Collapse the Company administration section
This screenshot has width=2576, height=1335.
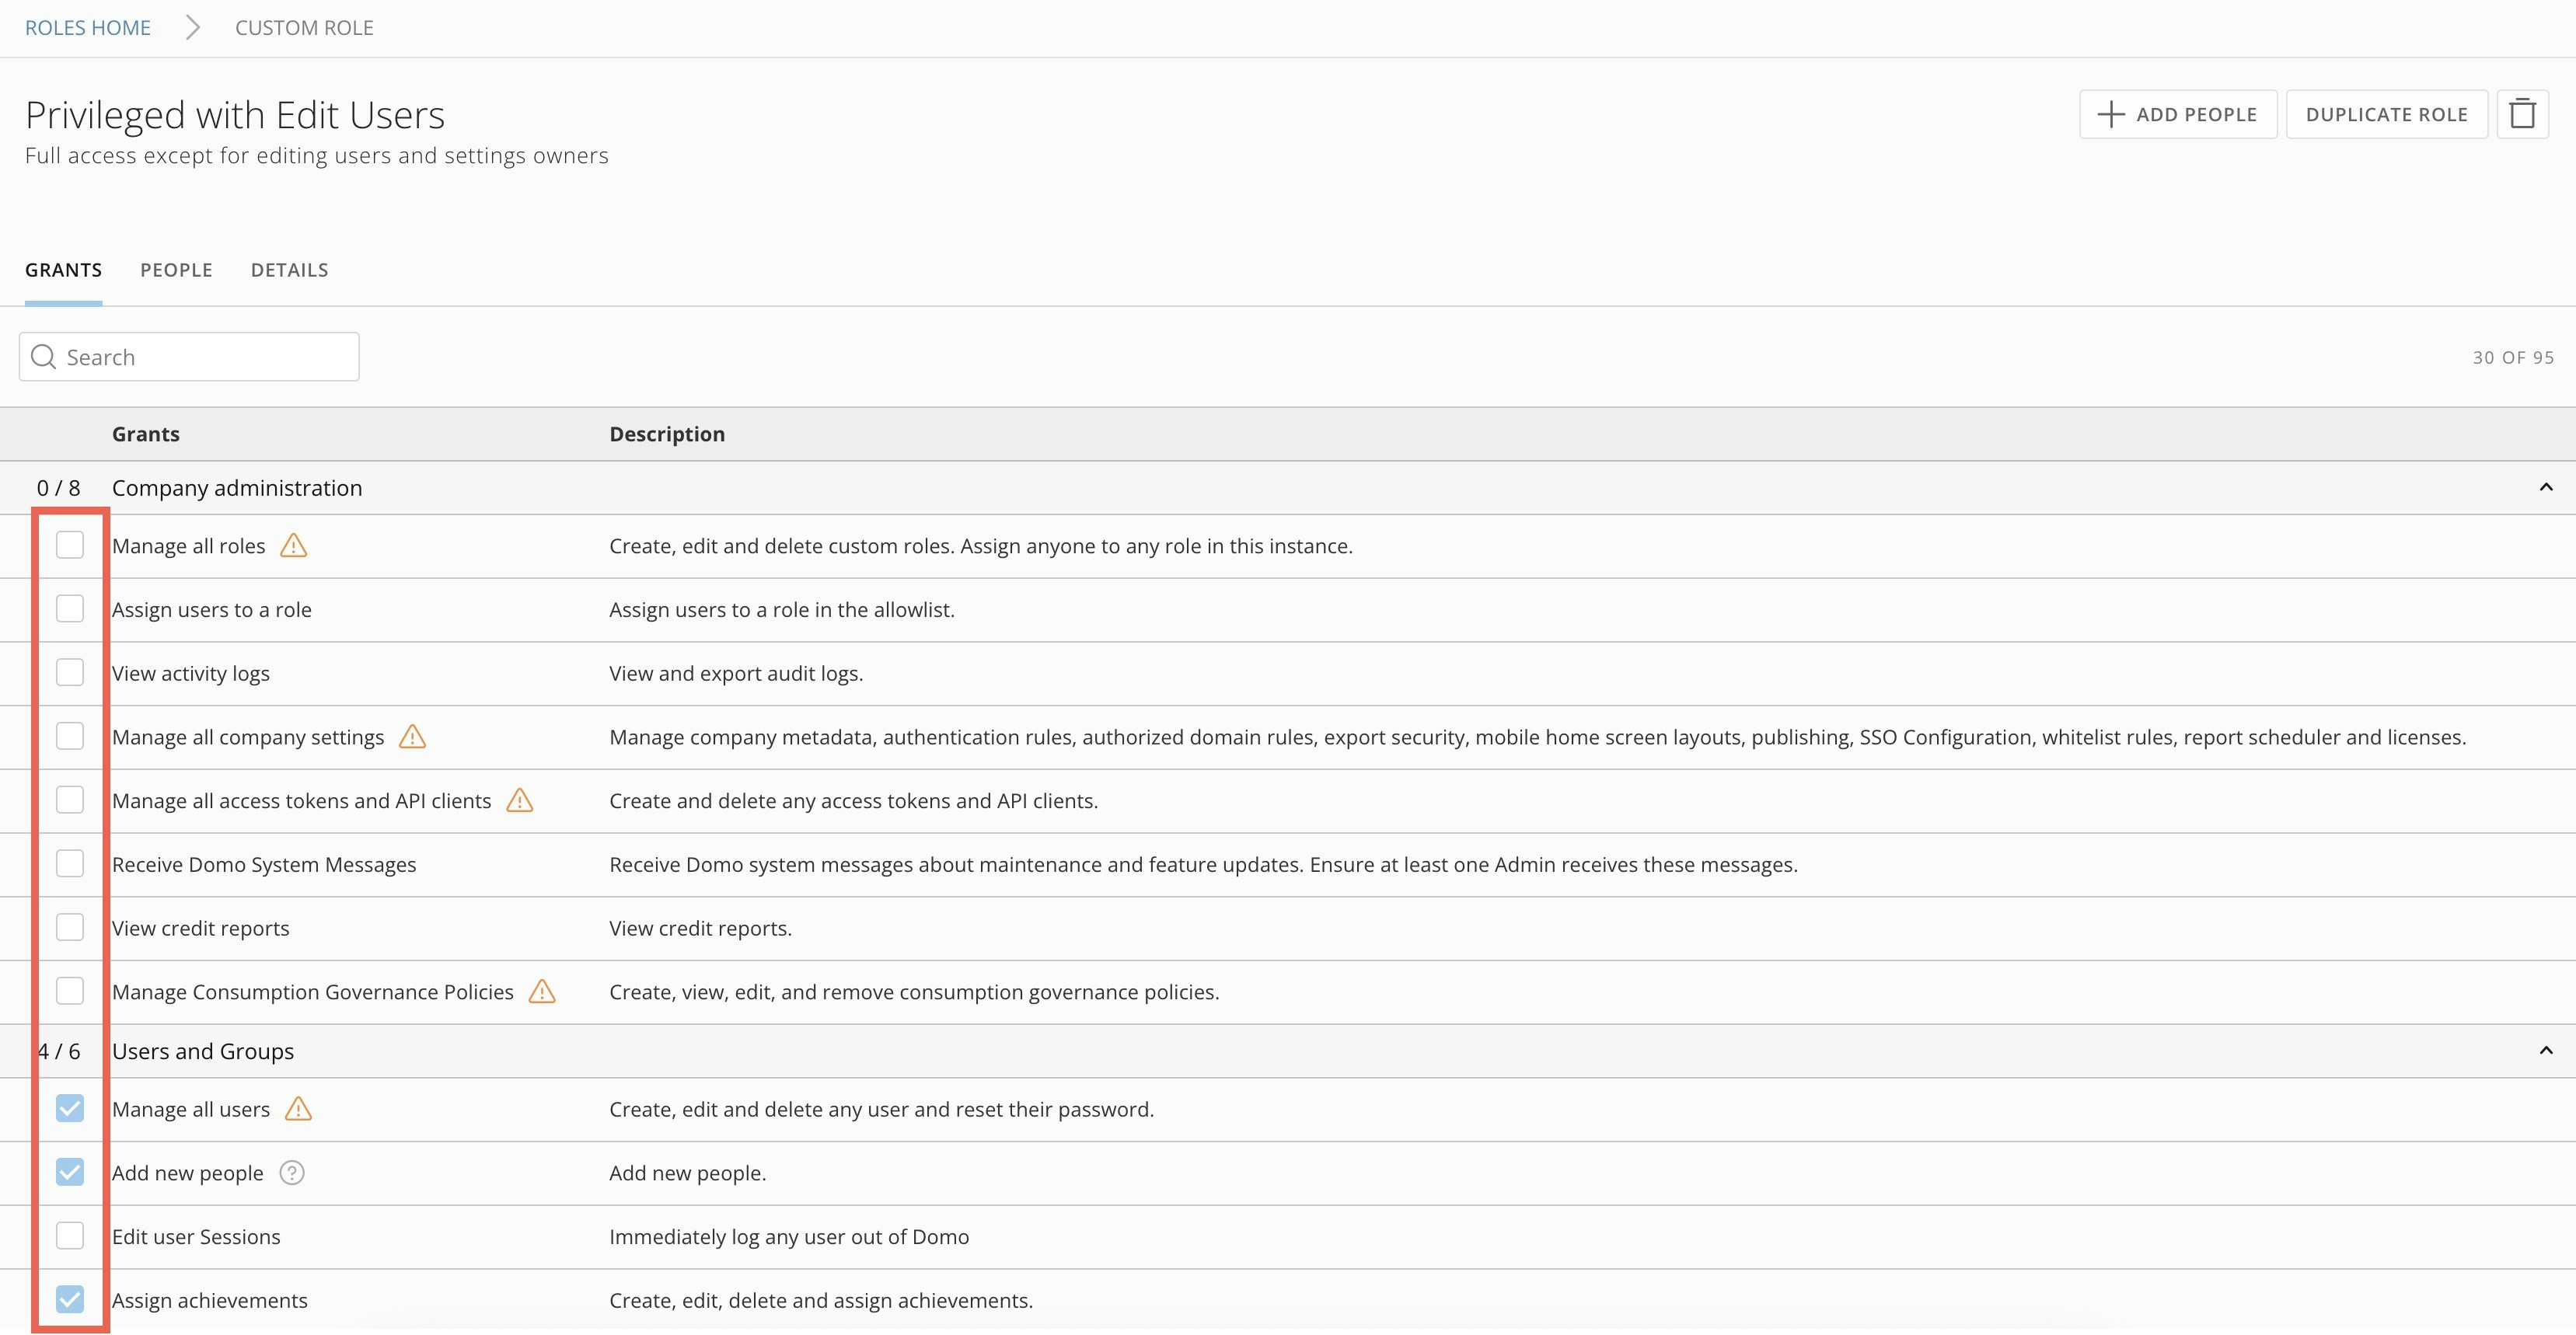[2545, 488]
